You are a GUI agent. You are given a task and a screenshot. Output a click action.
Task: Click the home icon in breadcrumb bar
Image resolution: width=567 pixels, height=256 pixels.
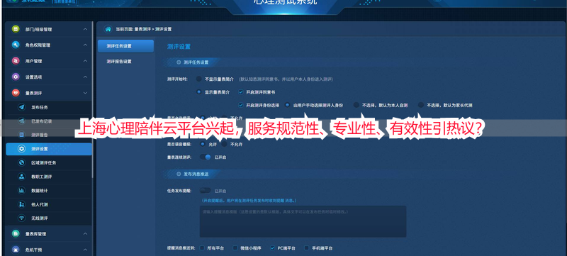tap(108, 29)
